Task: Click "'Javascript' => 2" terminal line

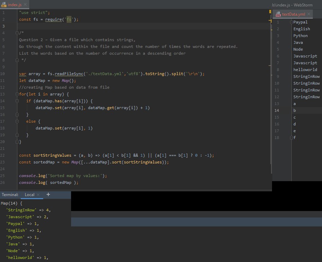Action: 27,217
